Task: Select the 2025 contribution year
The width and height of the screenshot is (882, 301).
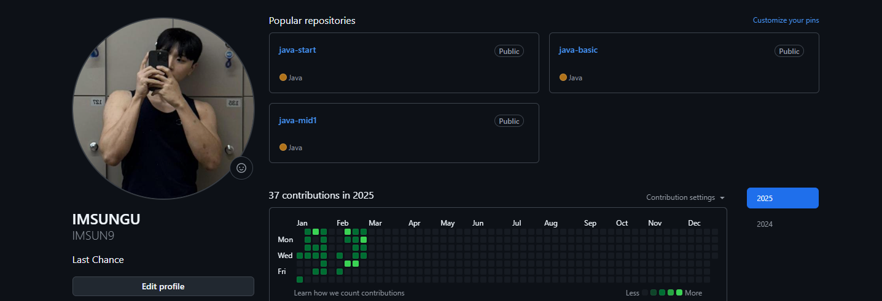Action: click(x=782, y=198)
